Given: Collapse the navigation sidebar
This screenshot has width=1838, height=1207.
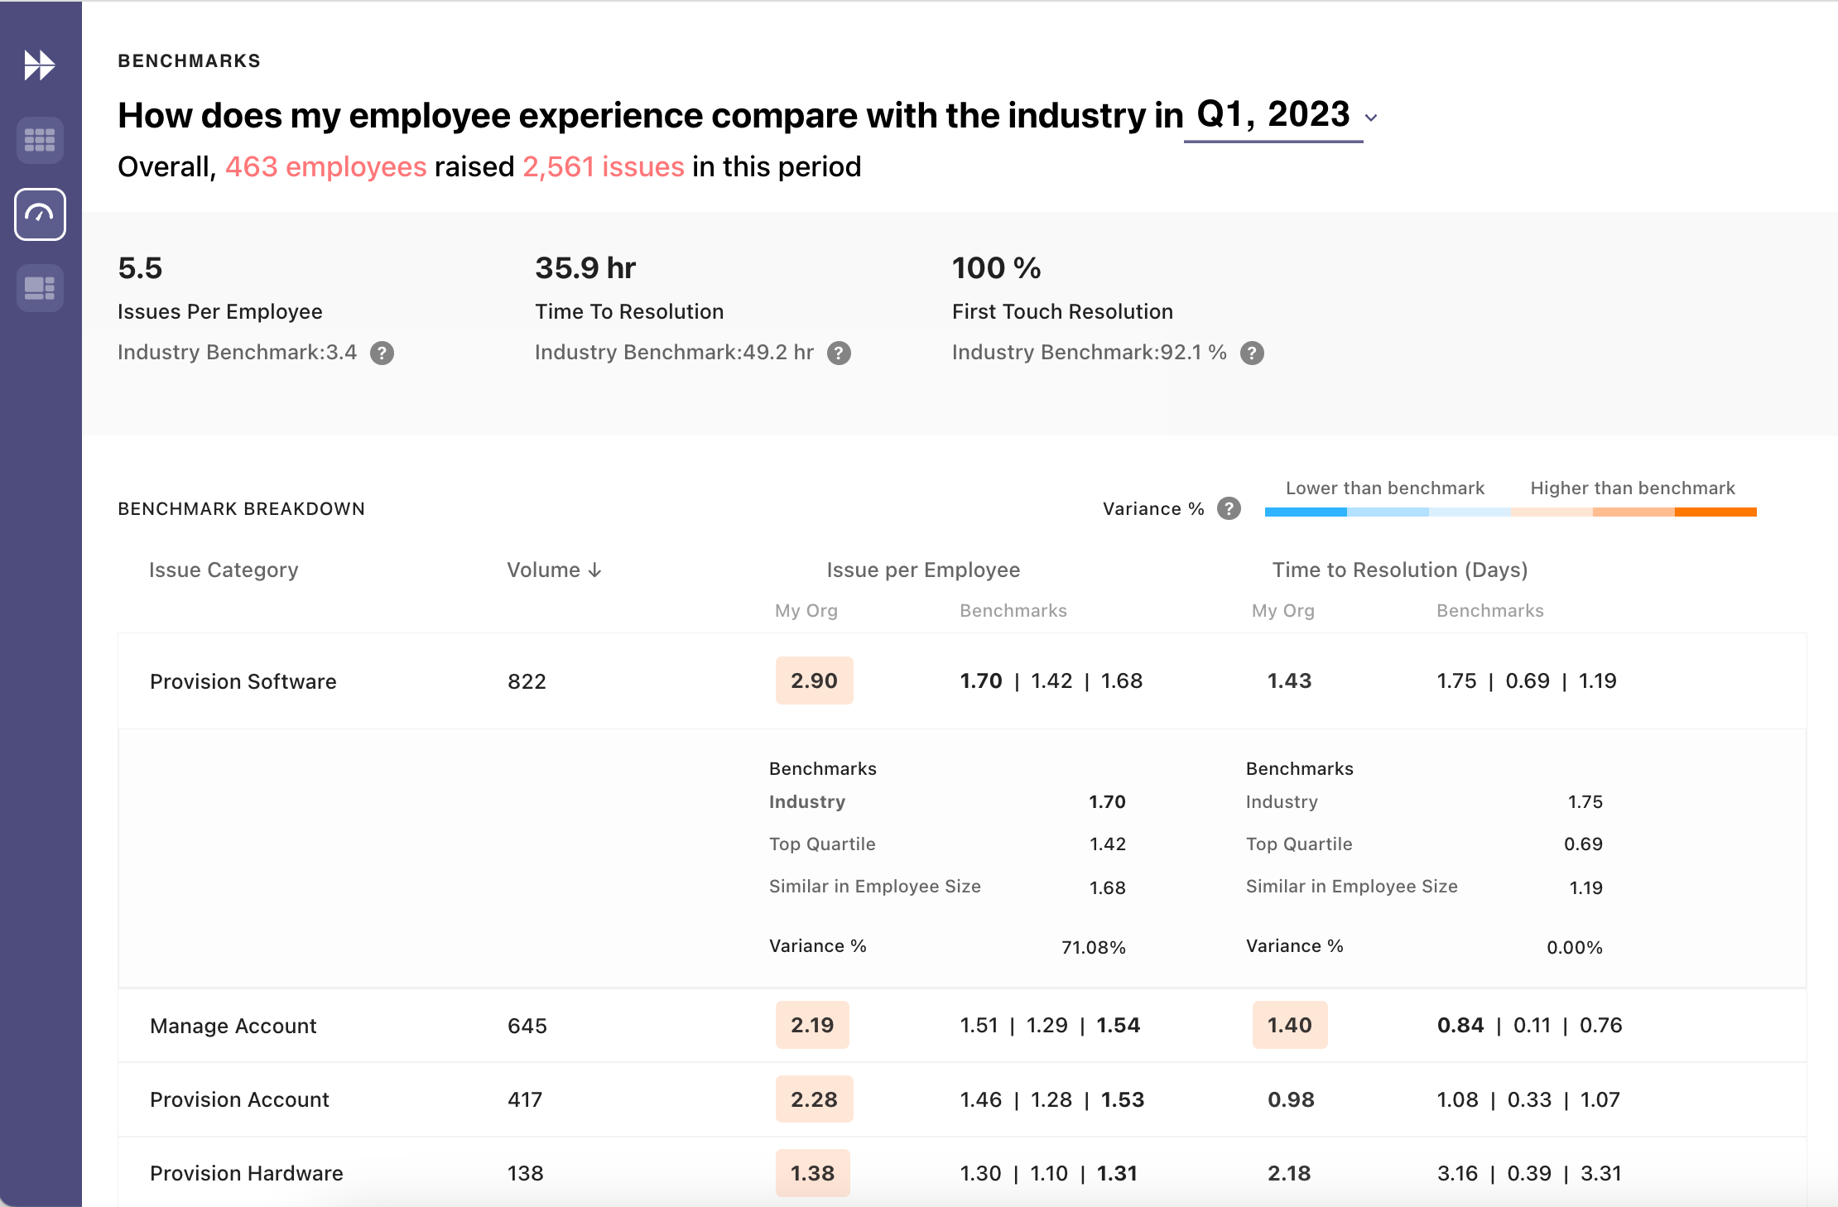Looking at the screenshot, I should click(40, 65).
